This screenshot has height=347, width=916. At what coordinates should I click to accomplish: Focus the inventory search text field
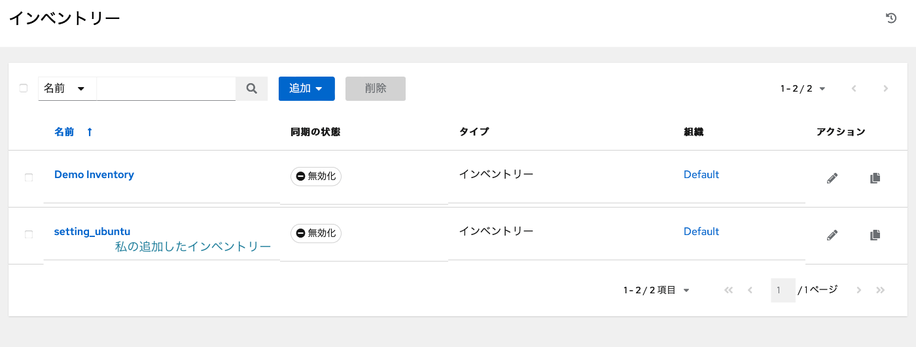[166, 88]
